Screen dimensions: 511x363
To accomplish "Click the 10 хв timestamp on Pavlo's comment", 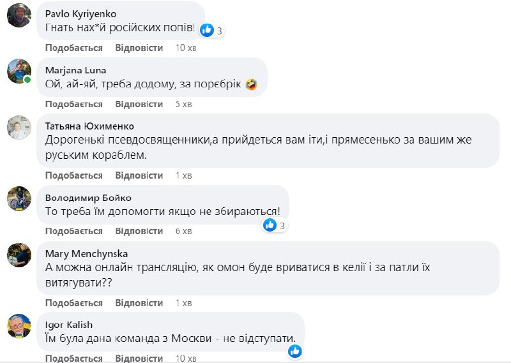I will [x=185, y=48].
